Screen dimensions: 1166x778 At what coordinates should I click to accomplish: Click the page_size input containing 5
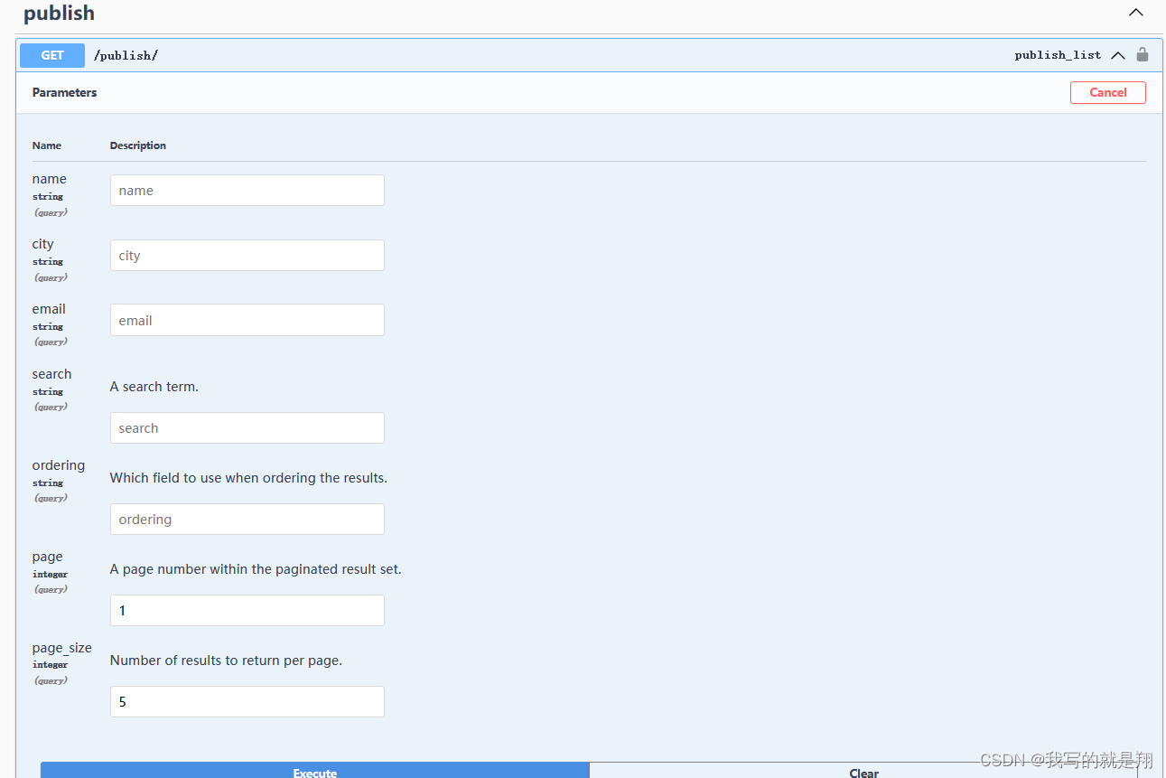click(247, 702)
